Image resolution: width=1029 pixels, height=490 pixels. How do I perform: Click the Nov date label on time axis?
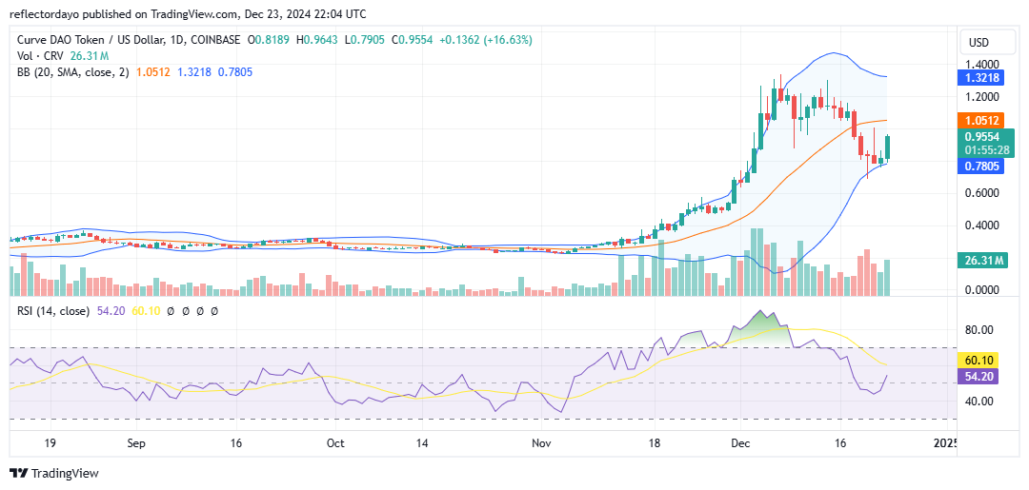pyautogui.click(x=542, y=442)
